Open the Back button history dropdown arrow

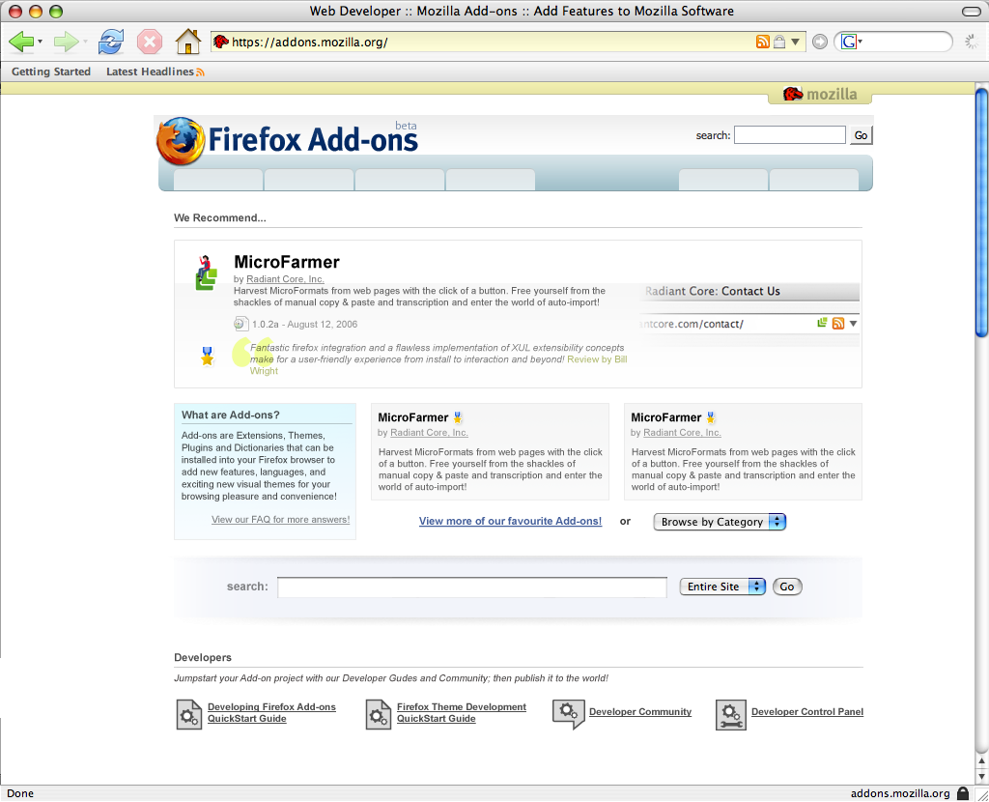pyautogui.click(x=40, y=43)
